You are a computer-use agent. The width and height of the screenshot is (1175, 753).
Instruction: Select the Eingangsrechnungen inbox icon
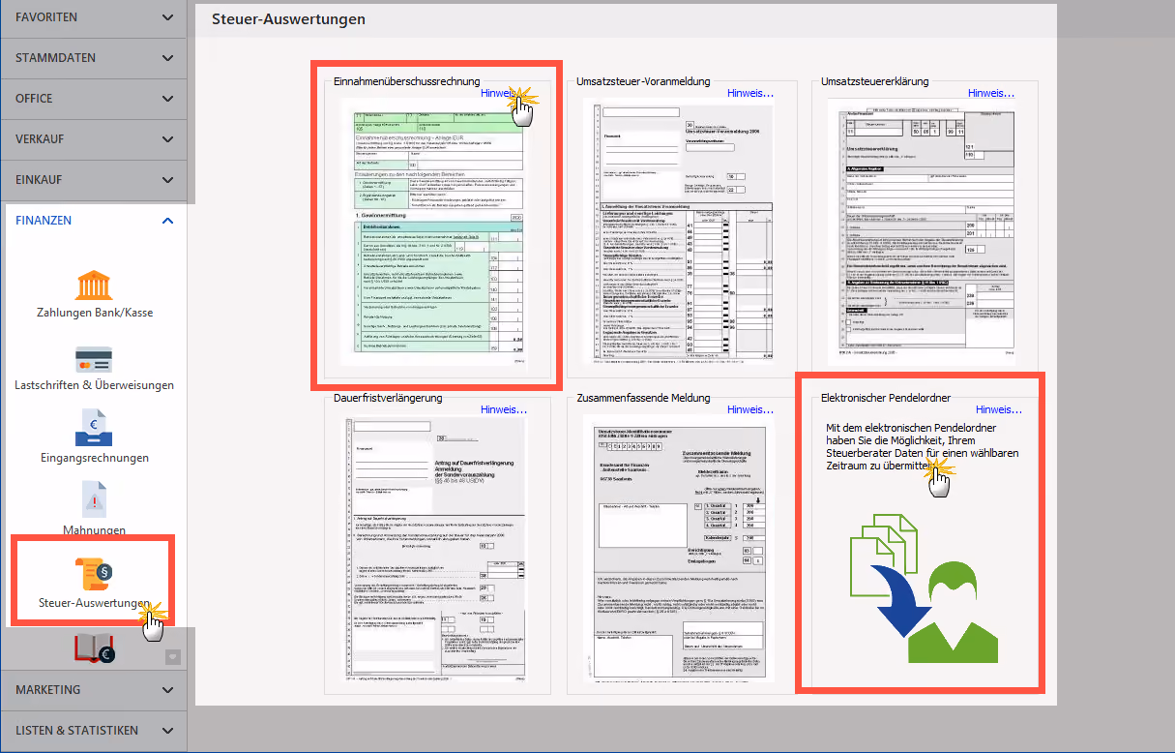point(94,429)
